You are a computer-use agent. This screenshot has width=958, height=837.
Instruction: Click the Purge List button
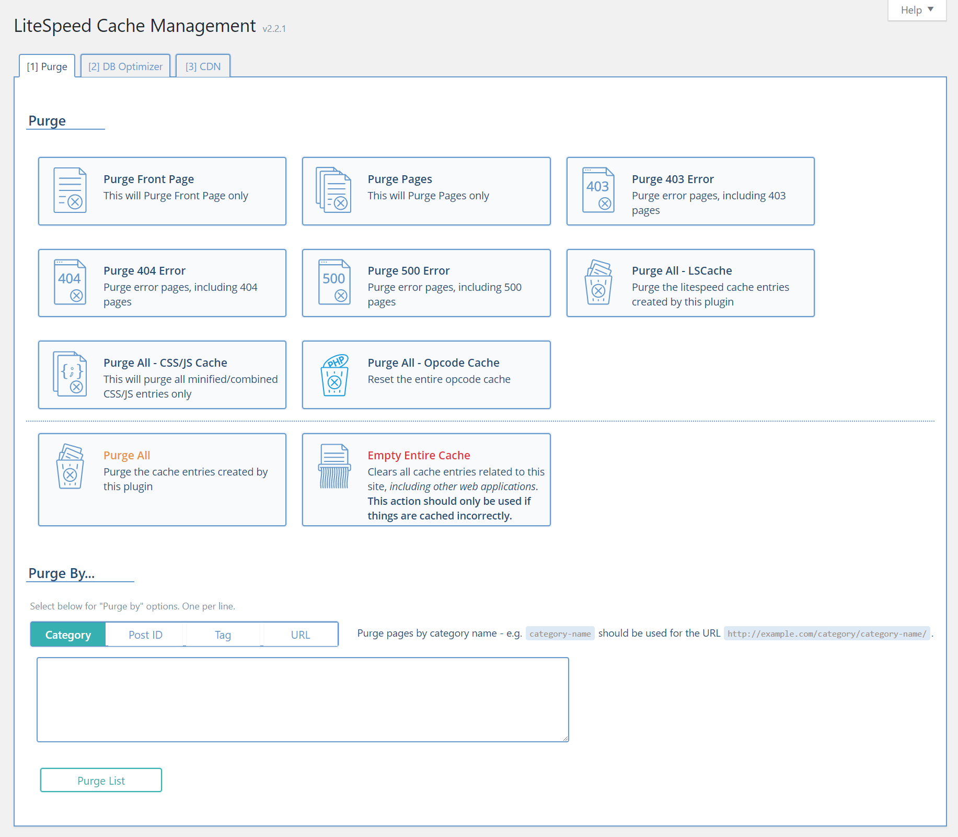pos(101,781)
